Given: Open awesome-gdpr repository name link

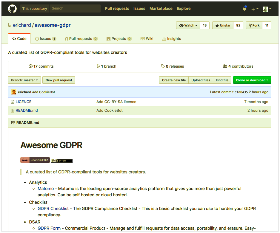Looking at the screenshot, I should point(53,25).
